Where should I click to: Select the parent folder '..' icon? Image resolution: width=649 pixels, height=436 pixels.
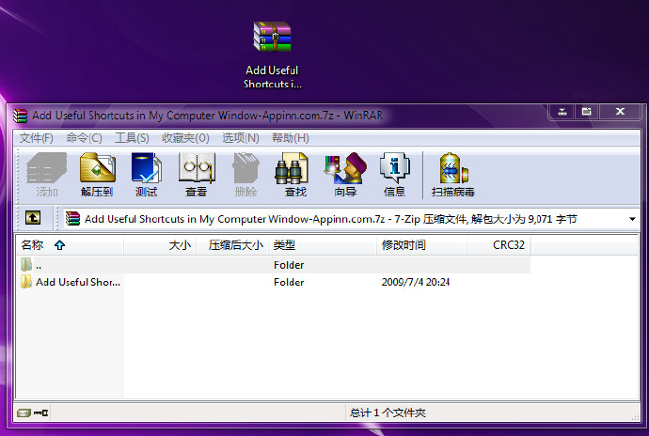[x=26, y=264]
